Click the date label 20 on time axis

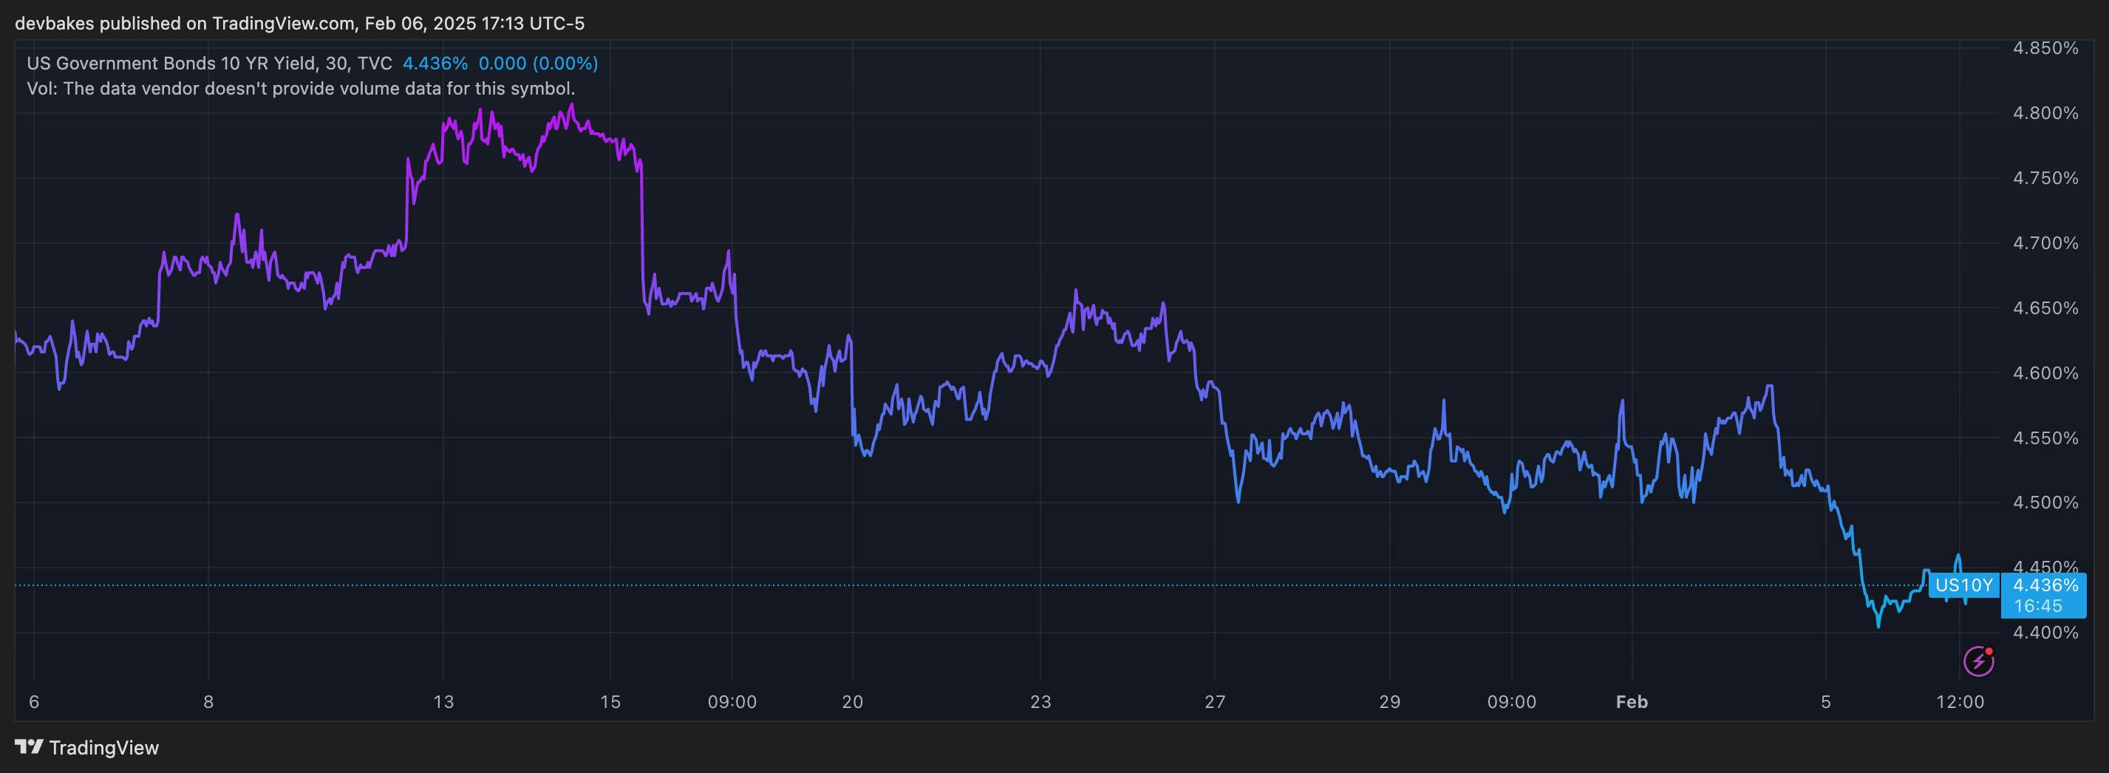tap(852, 702)
